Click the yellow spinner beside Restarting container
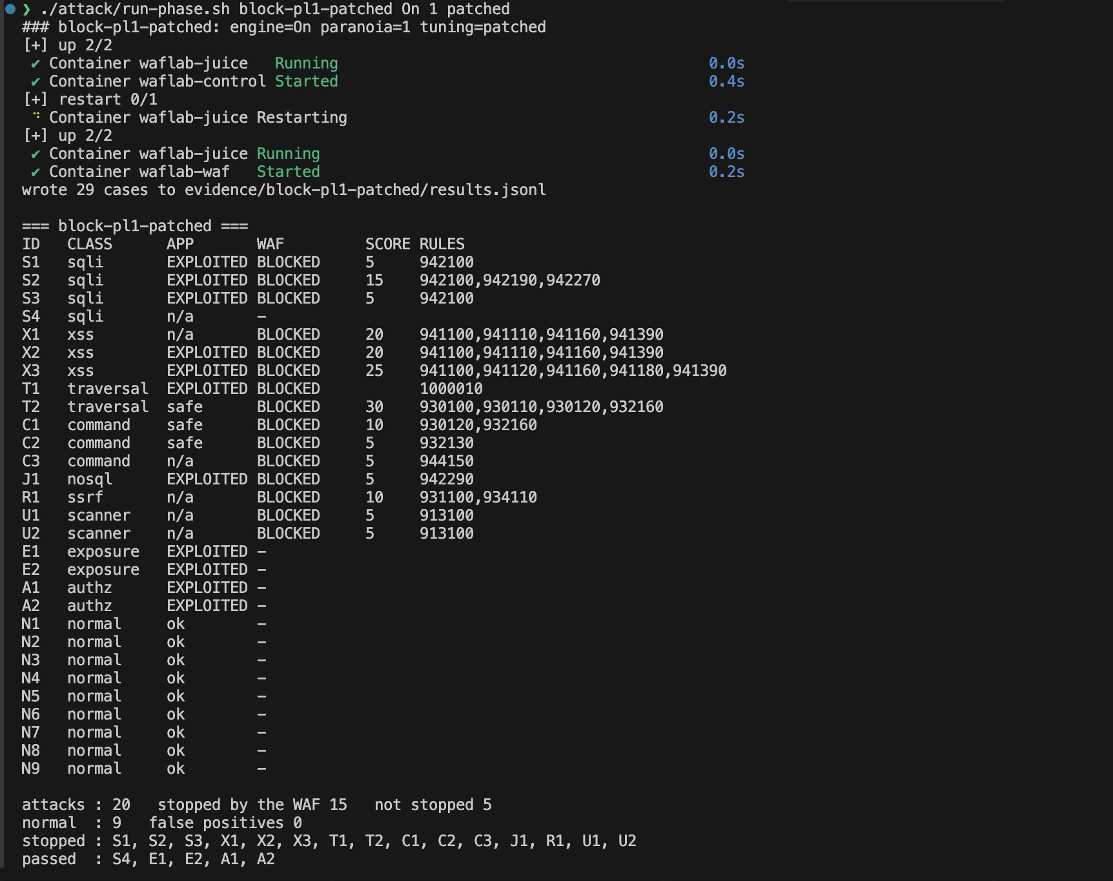The width and height of the screenshot is (1113, 881). (37, 116)
